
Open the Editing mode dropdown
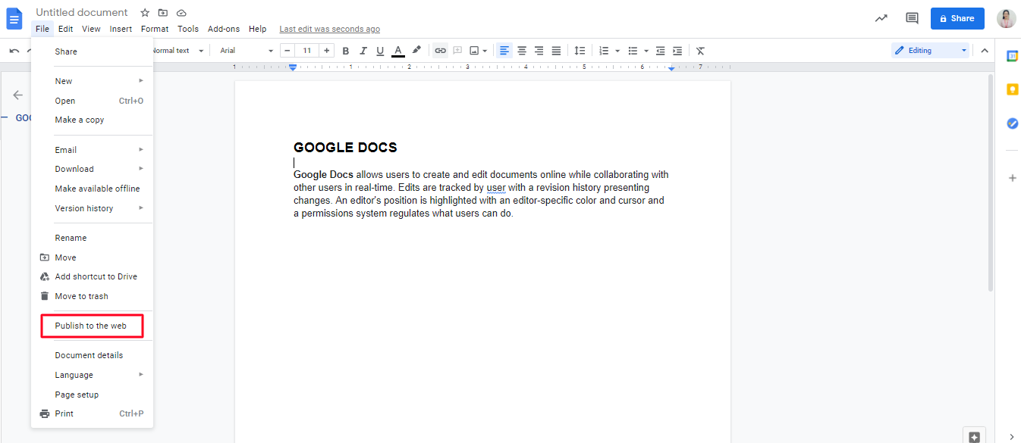coord(931,51)
